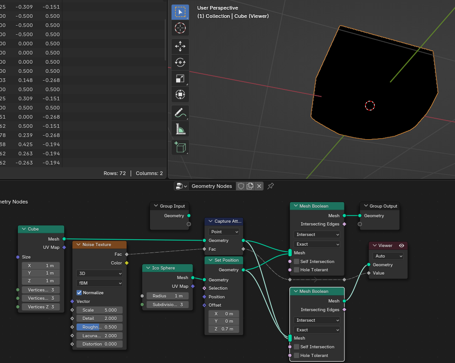The image size is (455, 363).
Task: Click the Ico Sphere Subdivisions field
Action: [x=167, y=305]
